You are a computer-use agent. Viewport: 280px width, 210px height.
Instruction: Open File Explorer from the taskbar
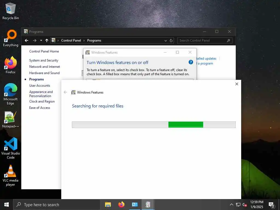[108, 205]
